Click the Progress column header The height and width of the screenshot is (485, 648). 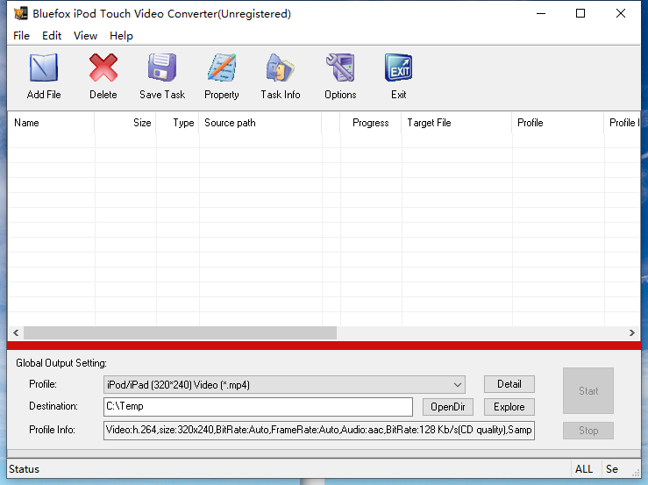click(371, 123)
